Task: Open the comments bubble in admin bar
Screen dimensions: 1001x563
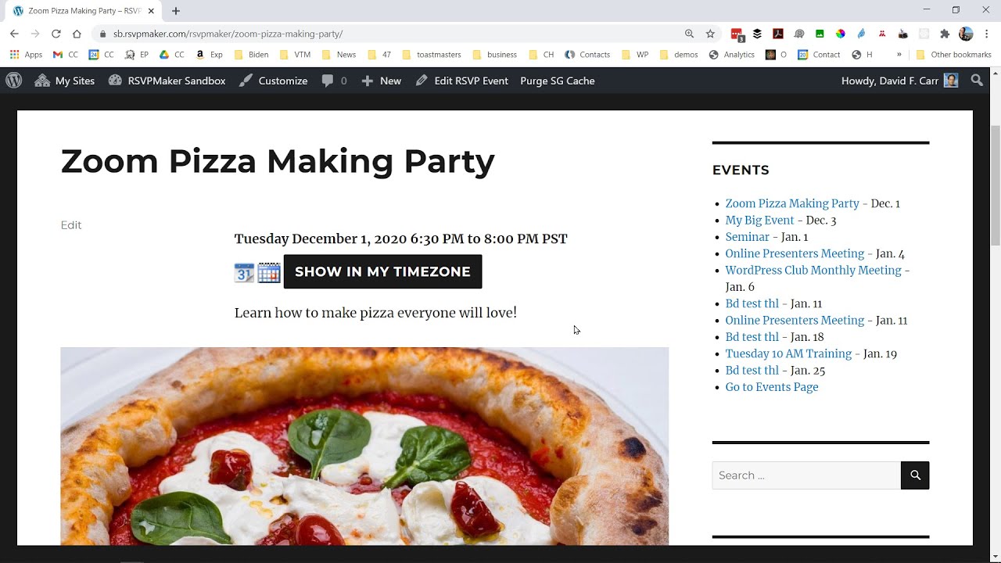Action: [x=334, y=81]
